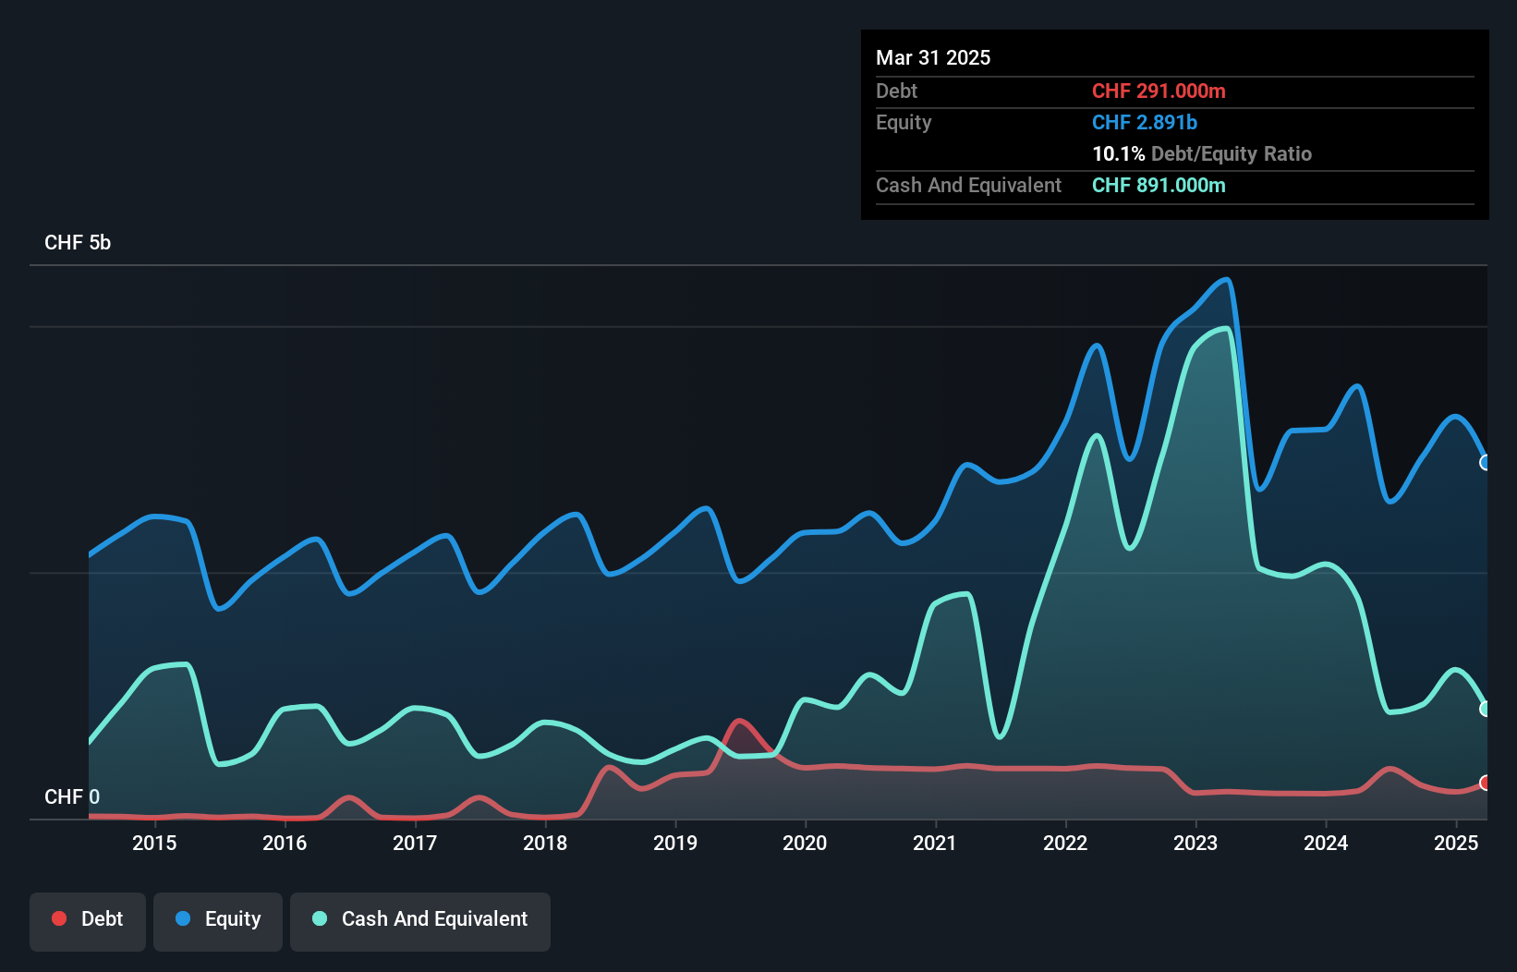The width and height of the screenshot is (1517, 972).
Task: Click the CHF 2.891b Equity value
Action: (x=1145, y=122)
